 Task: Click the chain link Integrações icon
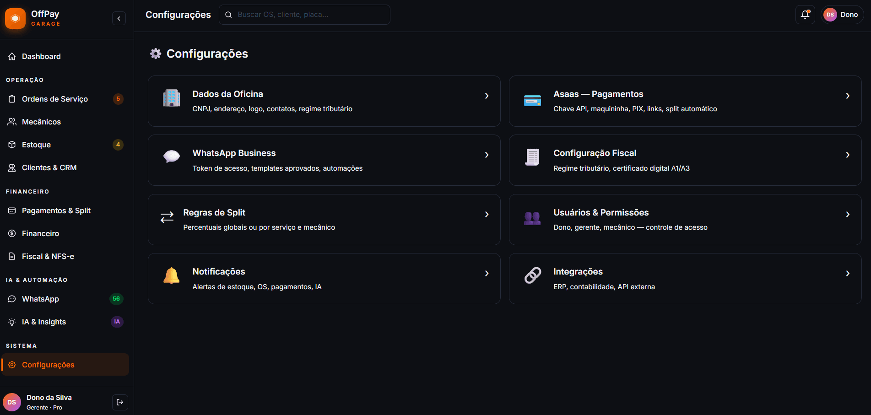click(532, 275)
